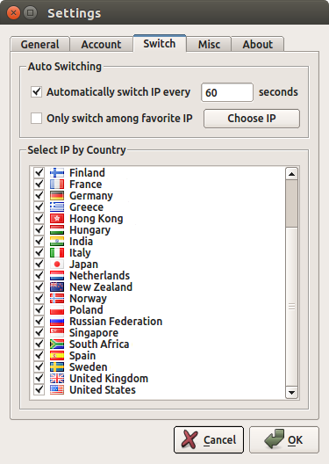Click the Poland flag icon
329x464 pixels.
[57, 310]
